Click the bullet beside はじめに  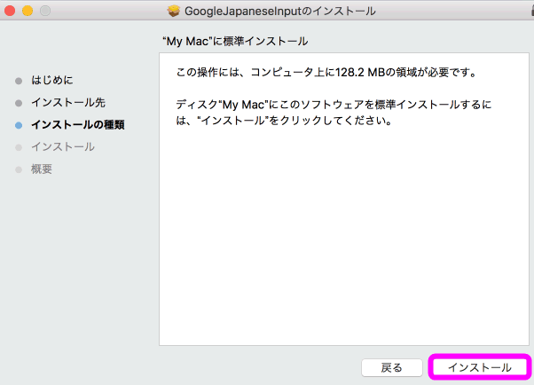19,81
